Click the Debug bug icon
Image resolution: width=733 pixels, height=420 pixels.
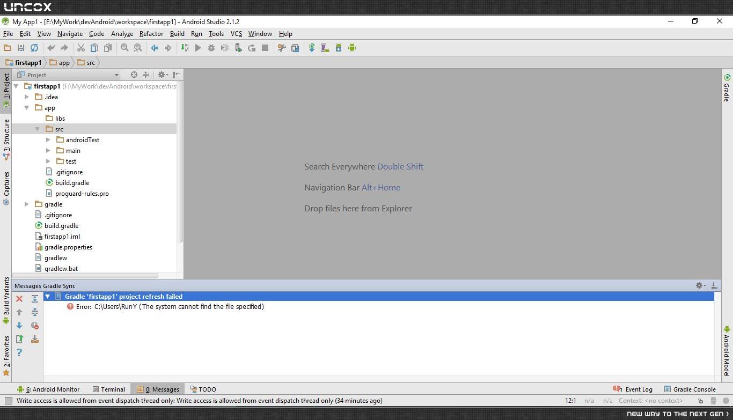211,48
